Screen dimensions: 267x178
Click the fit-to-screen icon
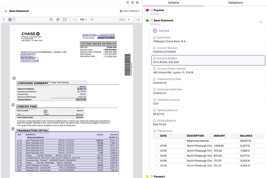(x=65, y=20)
